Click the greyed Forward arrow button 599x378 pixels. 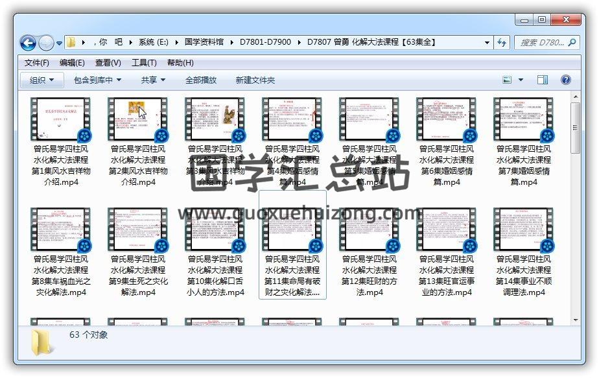[x=46, y=43]
